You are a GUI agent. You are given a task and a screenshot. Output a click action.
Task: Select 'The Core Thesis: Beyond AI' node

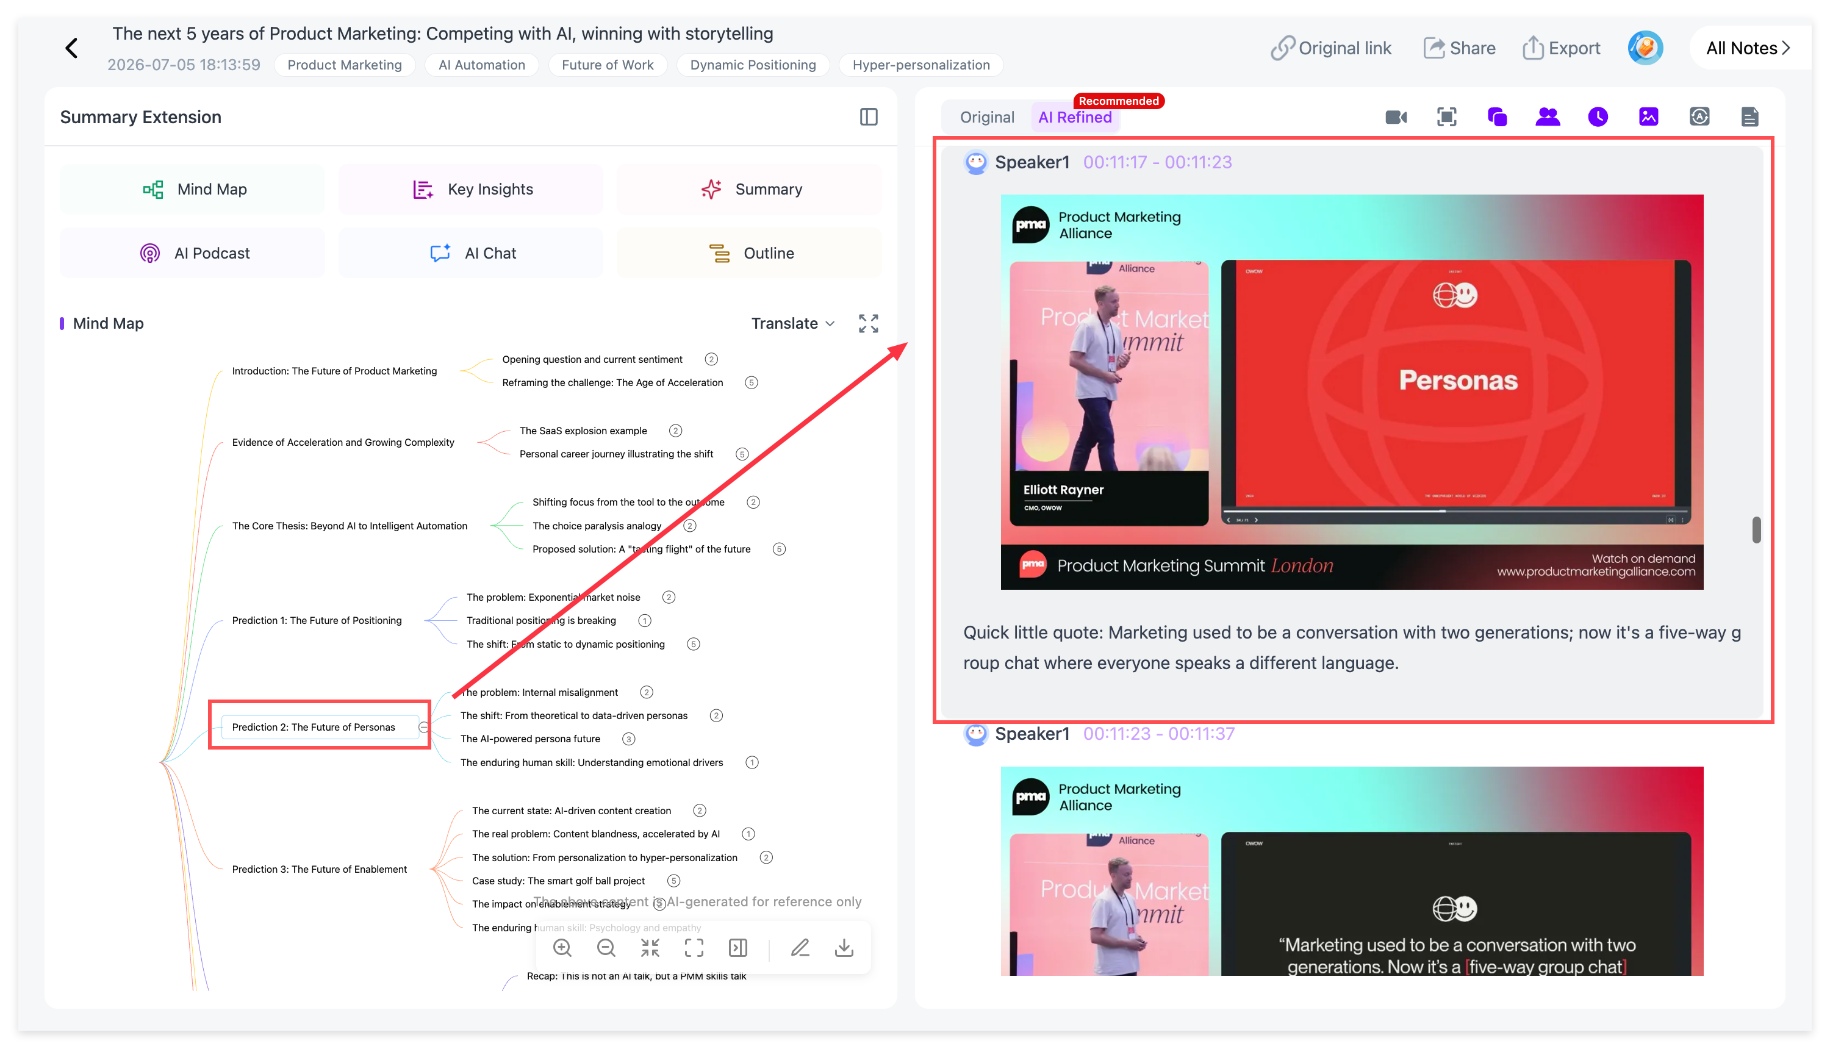point(350,526)
